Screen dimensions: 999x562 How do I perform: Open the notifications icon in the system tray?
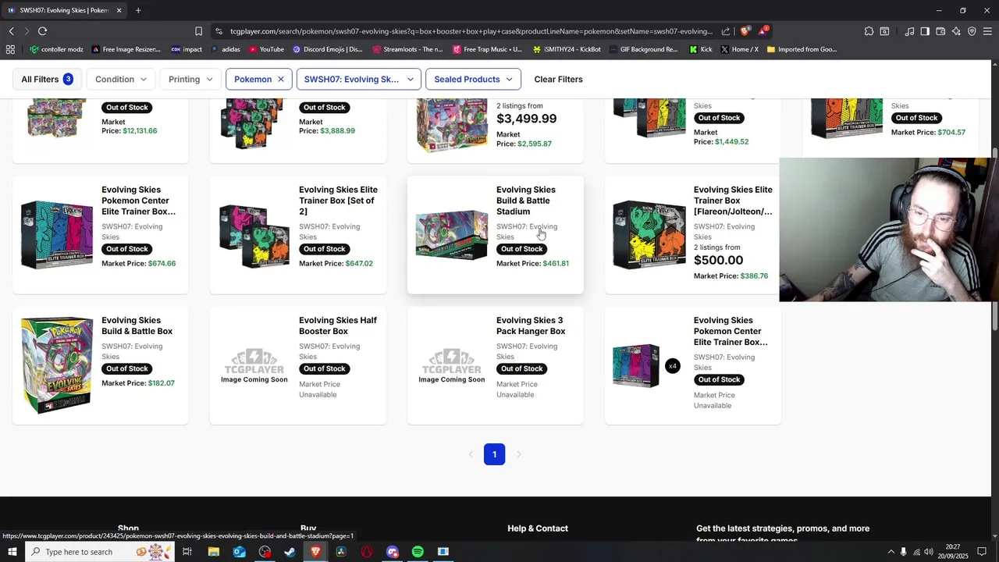coord(982,552)
